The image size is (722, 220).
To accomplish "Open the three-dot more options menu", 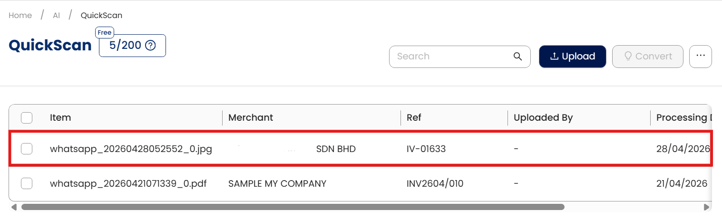I will (x=700, y=56).
